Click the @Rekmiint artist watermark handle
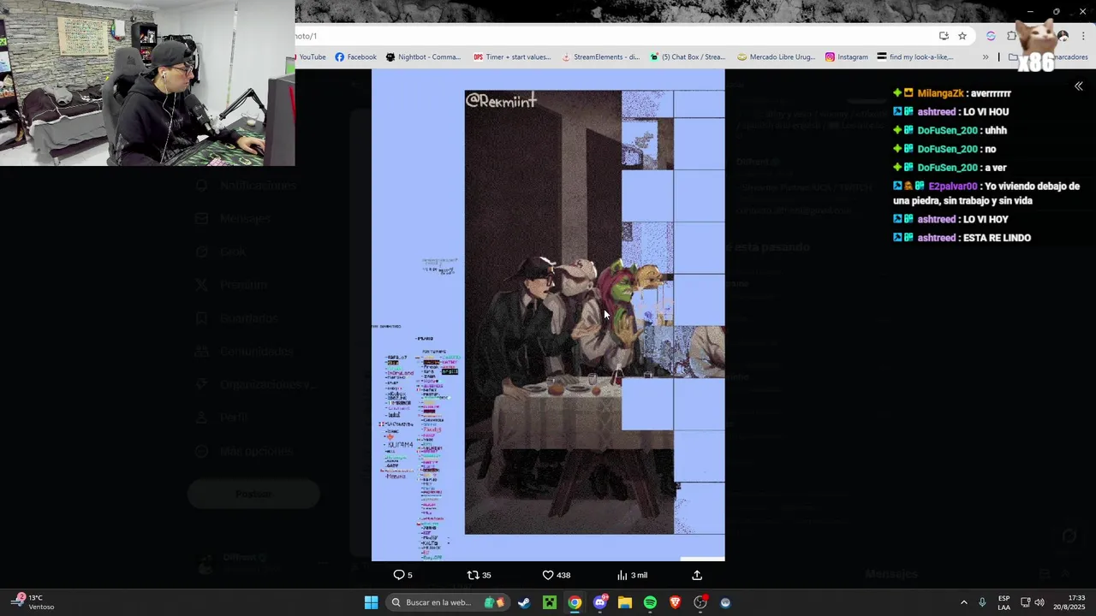The image size is (1096, 616). pos(501,101)
